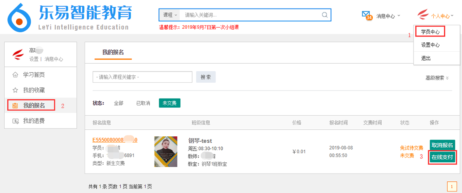Click the refund icon for 我的退费
The width and height of the screenshot is (462, 193).
point(15,121)
